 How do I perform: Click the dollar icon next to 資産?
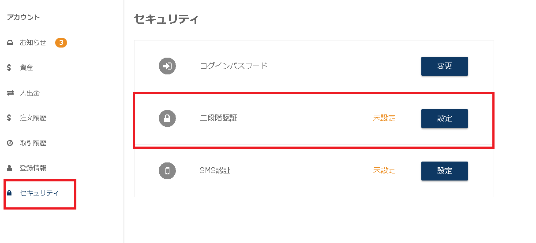9,68
